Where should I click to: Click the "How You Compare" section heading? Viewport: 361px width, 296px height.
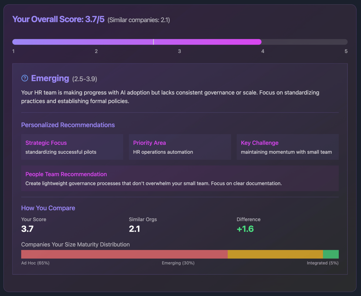[48, 208]
